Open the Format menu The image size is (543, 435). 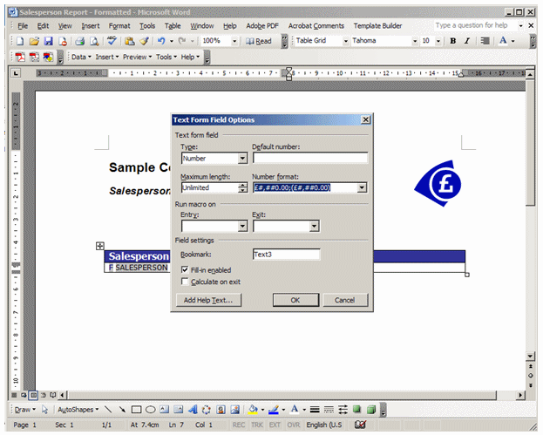tap(119, 26)
